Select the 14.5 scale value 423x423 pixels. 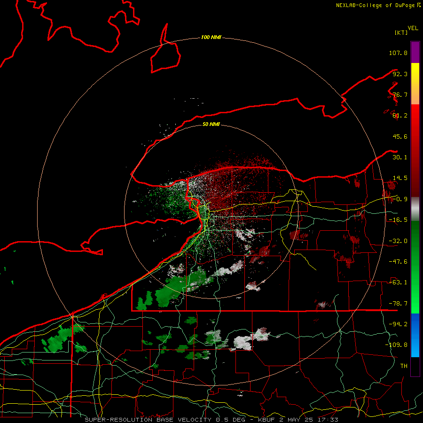(400, 178)
